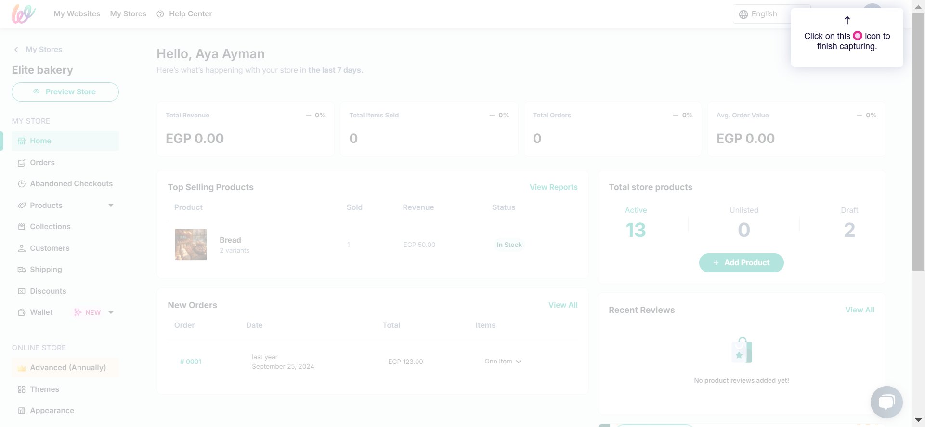Click the Bread product name

tap(230, 240)
